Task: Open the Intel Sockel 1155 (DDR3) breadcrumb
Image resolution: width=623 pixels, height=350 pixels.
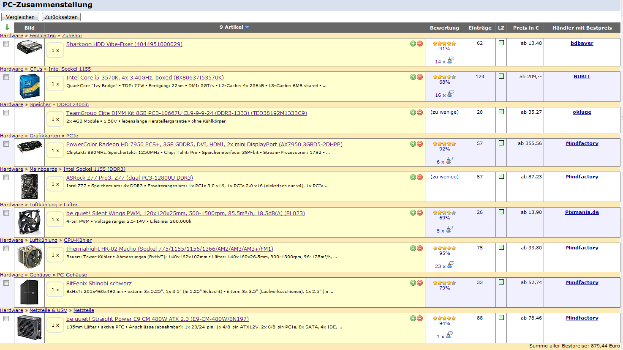Action: pyautogui.click(x=94, y=169)
